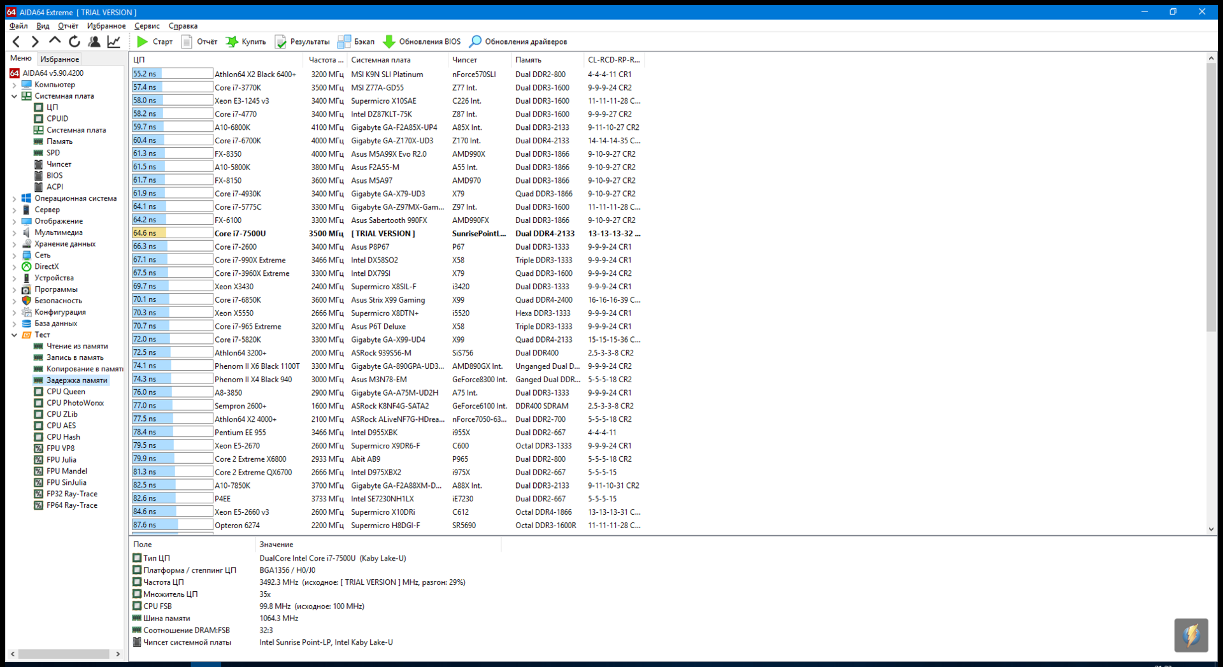Click the sidebar horizontal scrollbar

tap(65, 654)
